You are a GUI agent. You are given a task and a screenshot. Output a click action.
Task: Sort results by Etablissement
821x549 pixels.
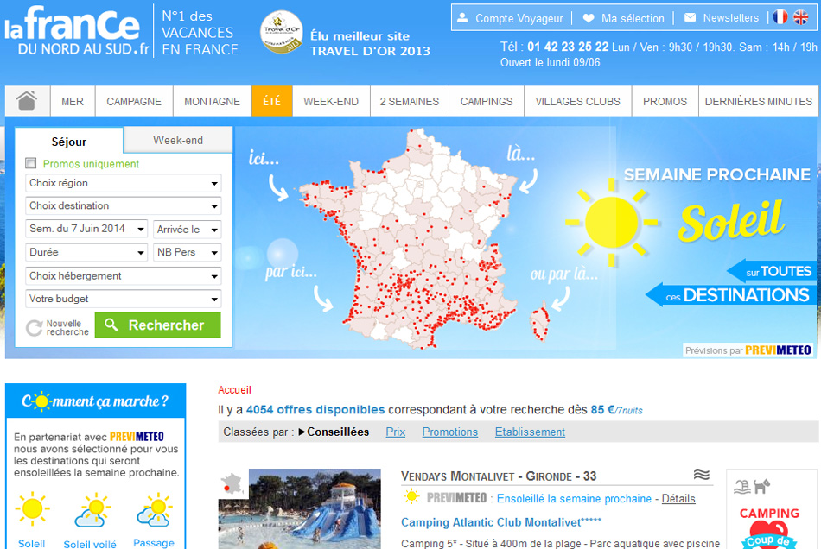(x=530, y=432)
